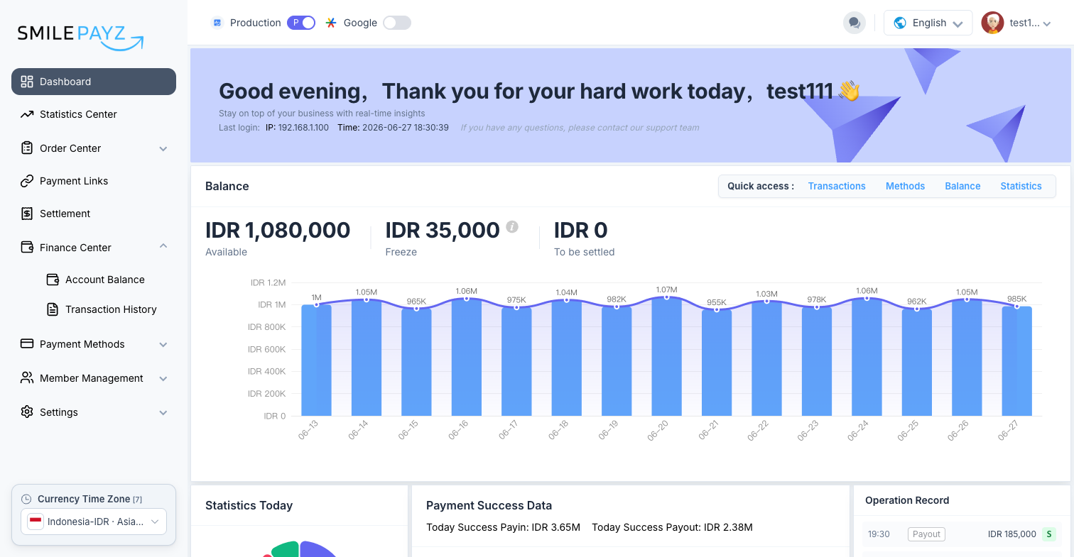Click the Payout tag in Operation Record

[926, 534]
